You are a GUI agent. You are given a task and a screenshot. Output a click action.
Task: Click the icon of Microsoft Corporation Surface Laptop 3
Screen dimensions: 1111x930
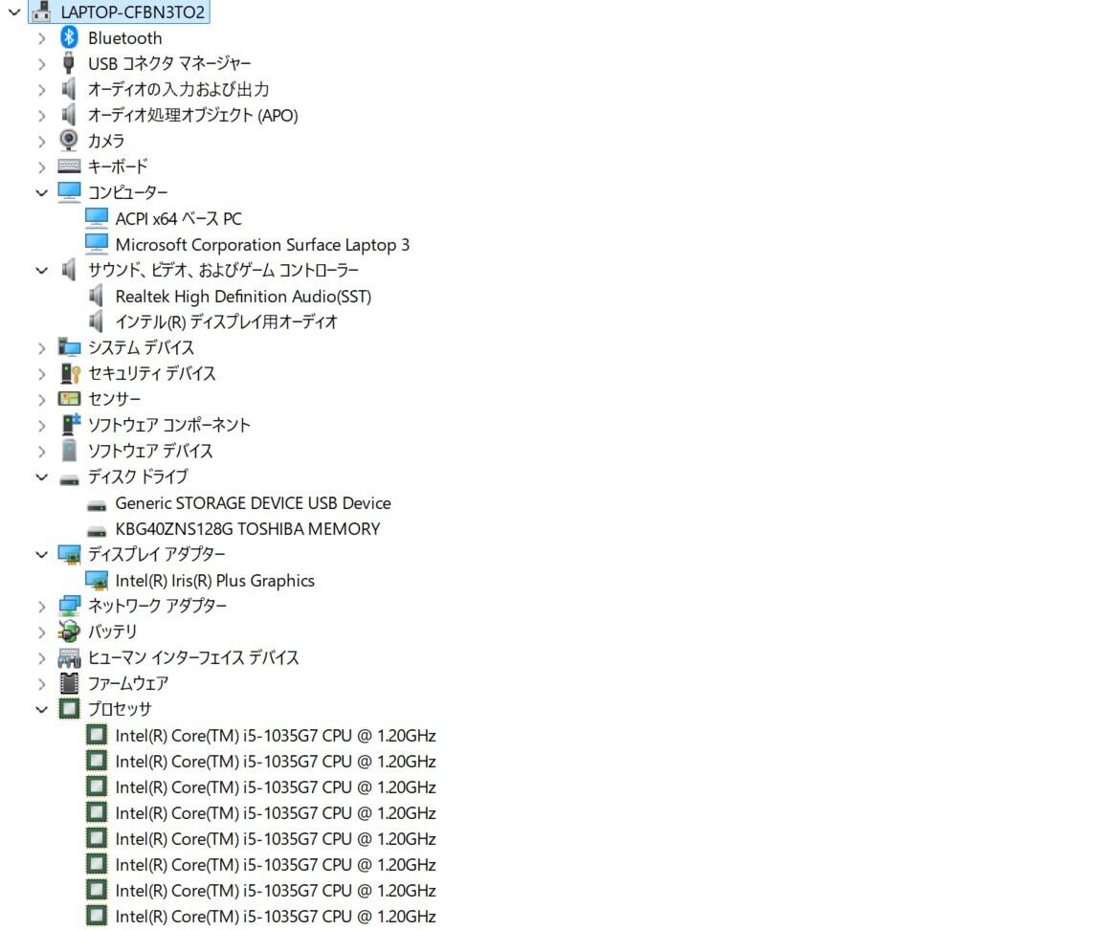[x=97, y=244]
